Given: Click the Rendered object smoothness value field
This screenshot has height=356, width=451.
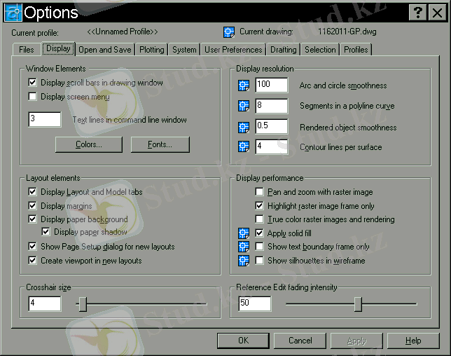Looking at the screenshot, I should (272, 126).
